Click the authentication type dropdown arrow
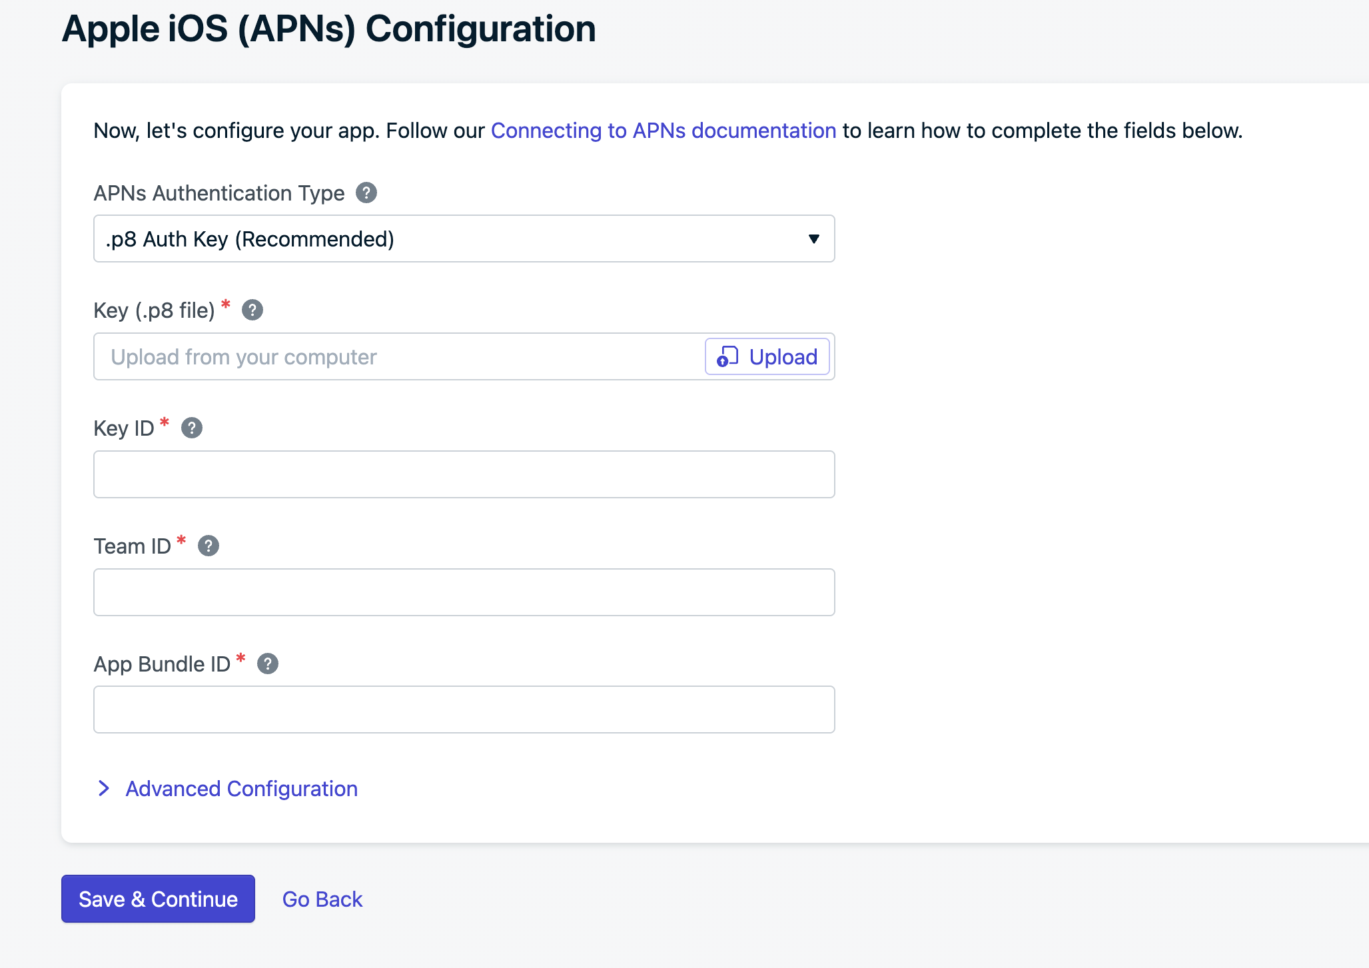The width and height of the screenshot is (1369, 968). [813, 239]
